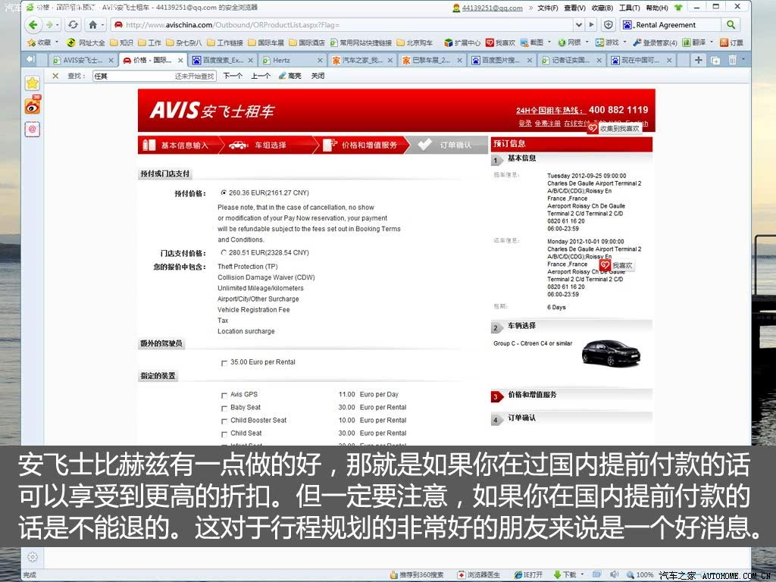Open the favorites star in the sidebar
Viewport: 776px width, 582px height.
point(33,83)
